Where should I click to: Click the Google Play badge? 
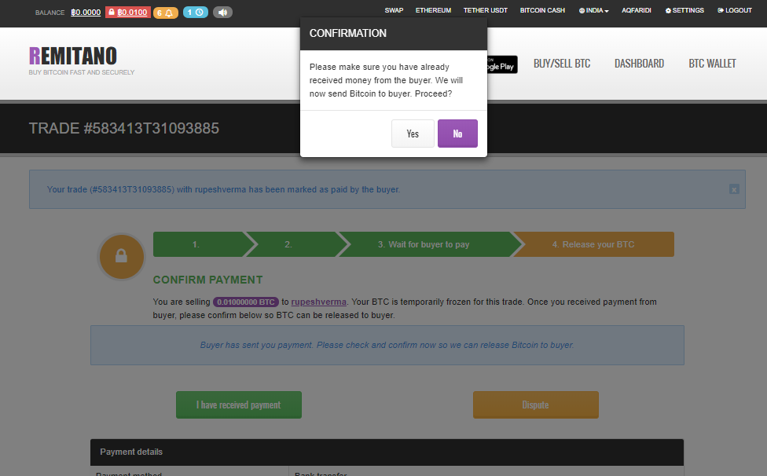(502, 64)
